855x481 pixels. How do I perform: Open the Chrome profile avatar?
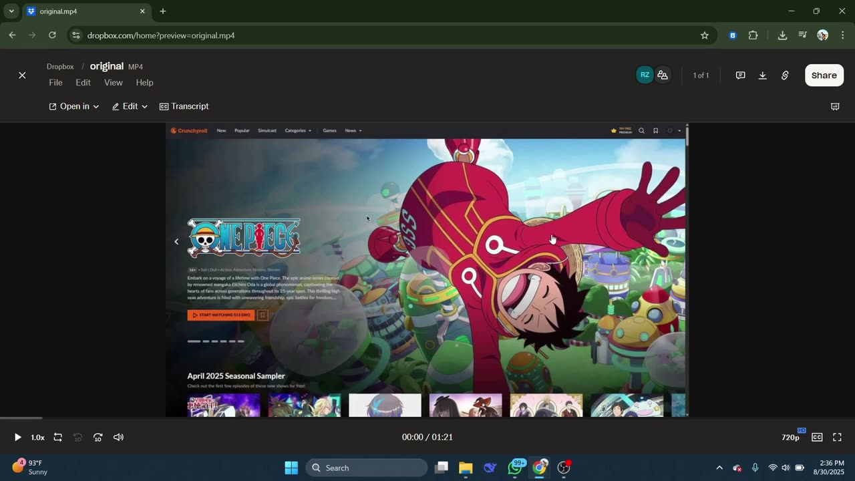coord(822,35)
